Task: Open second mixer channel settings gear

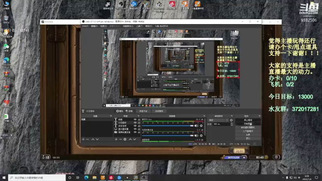Action: [201, 136]
